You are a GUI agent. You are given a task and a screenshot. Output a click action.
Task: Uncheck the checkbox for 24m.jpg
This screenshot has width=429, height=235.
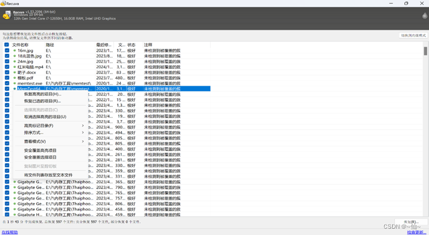[x=7, y=61]
